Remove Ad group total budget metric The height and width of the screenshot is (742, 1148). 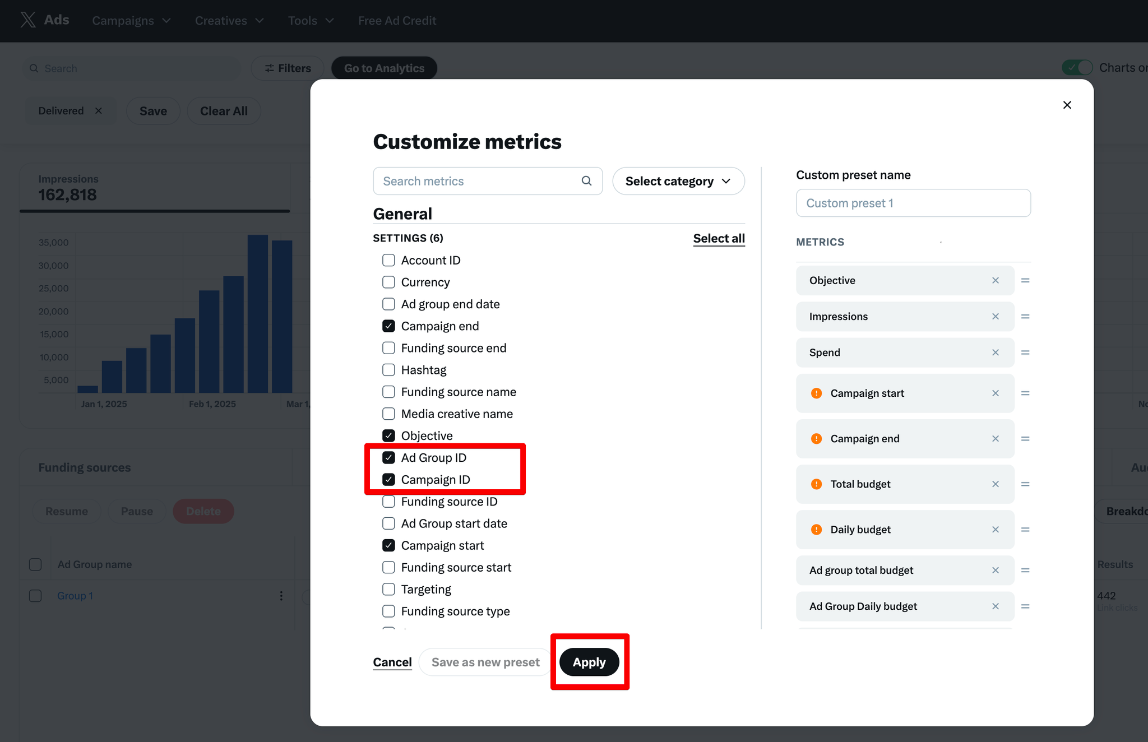(x=996, y=571)
